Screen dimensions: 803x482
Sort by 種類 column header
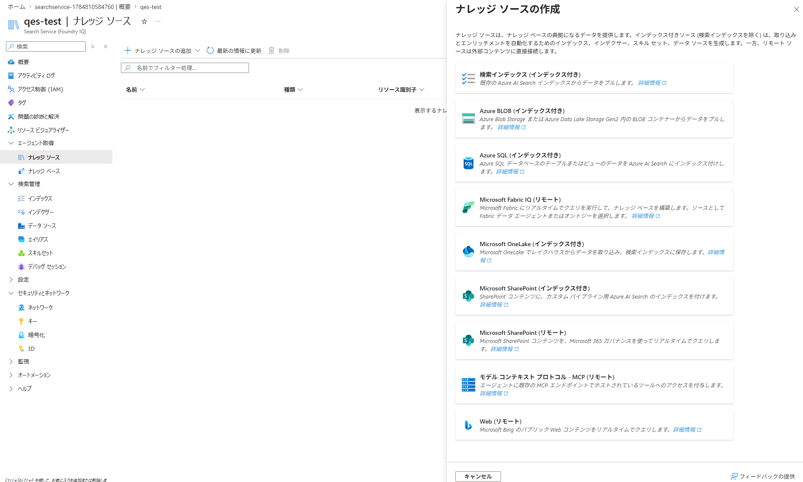(x=293, y=90)
